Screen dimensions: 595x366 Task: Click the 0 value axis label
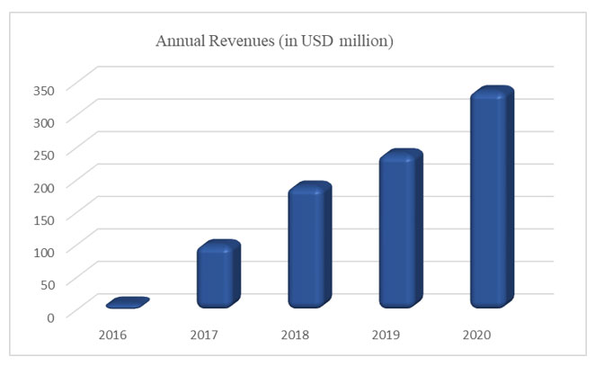point(51,317)
